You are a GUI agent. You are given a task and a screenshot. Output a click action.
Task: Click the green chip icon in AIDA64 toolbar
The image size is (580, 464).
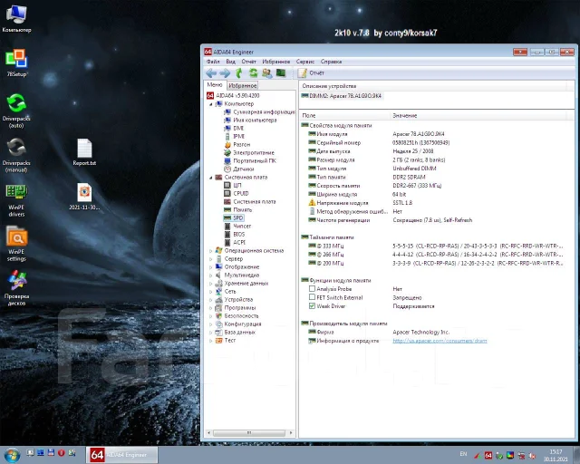click(281, 73)
